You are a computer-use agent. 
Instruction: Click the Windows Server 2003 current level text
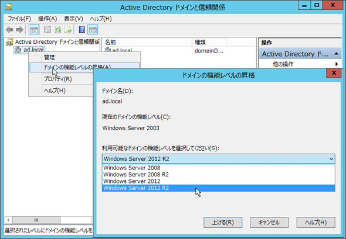[x=131, y=128]
